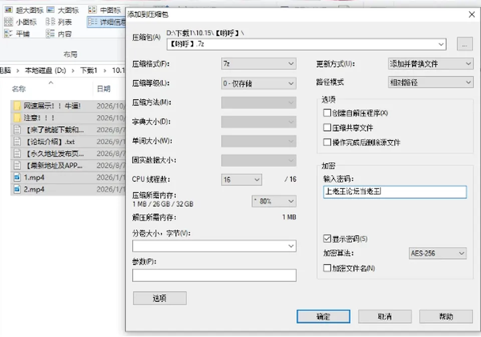The height and width of the screenshot is (337, 481).
Task: Click the 参数 input field
Action: pos(214,275)
